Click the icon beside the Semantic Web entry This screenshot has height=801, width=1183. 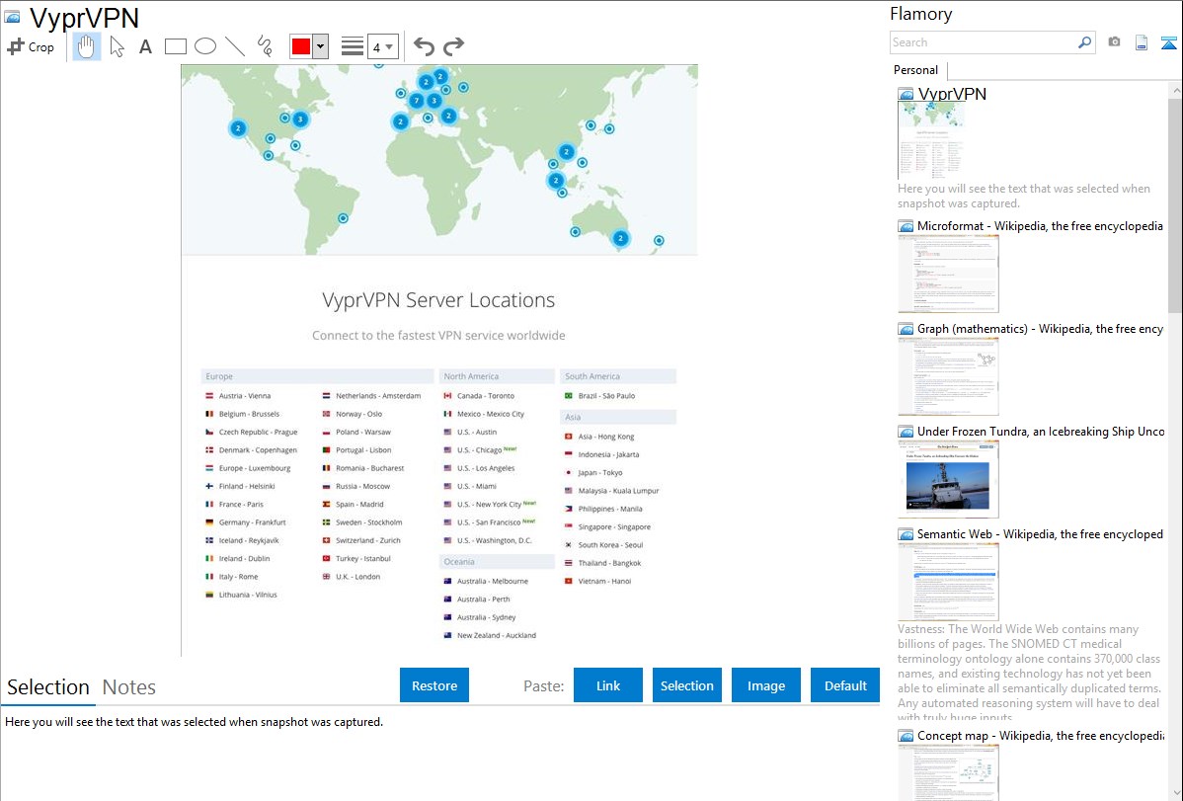tap(906, 534)
